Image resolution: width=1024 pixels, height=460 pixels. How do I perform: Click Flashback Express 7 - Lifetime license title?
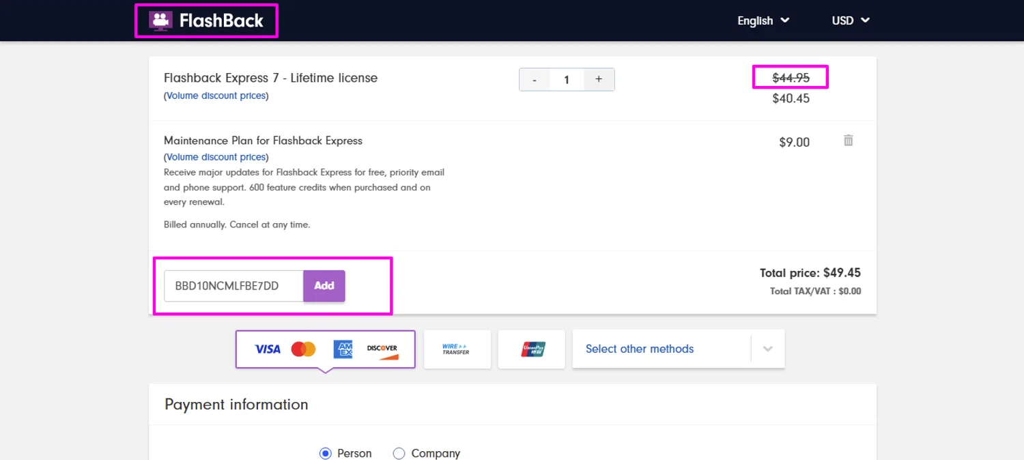pos(270,78)
